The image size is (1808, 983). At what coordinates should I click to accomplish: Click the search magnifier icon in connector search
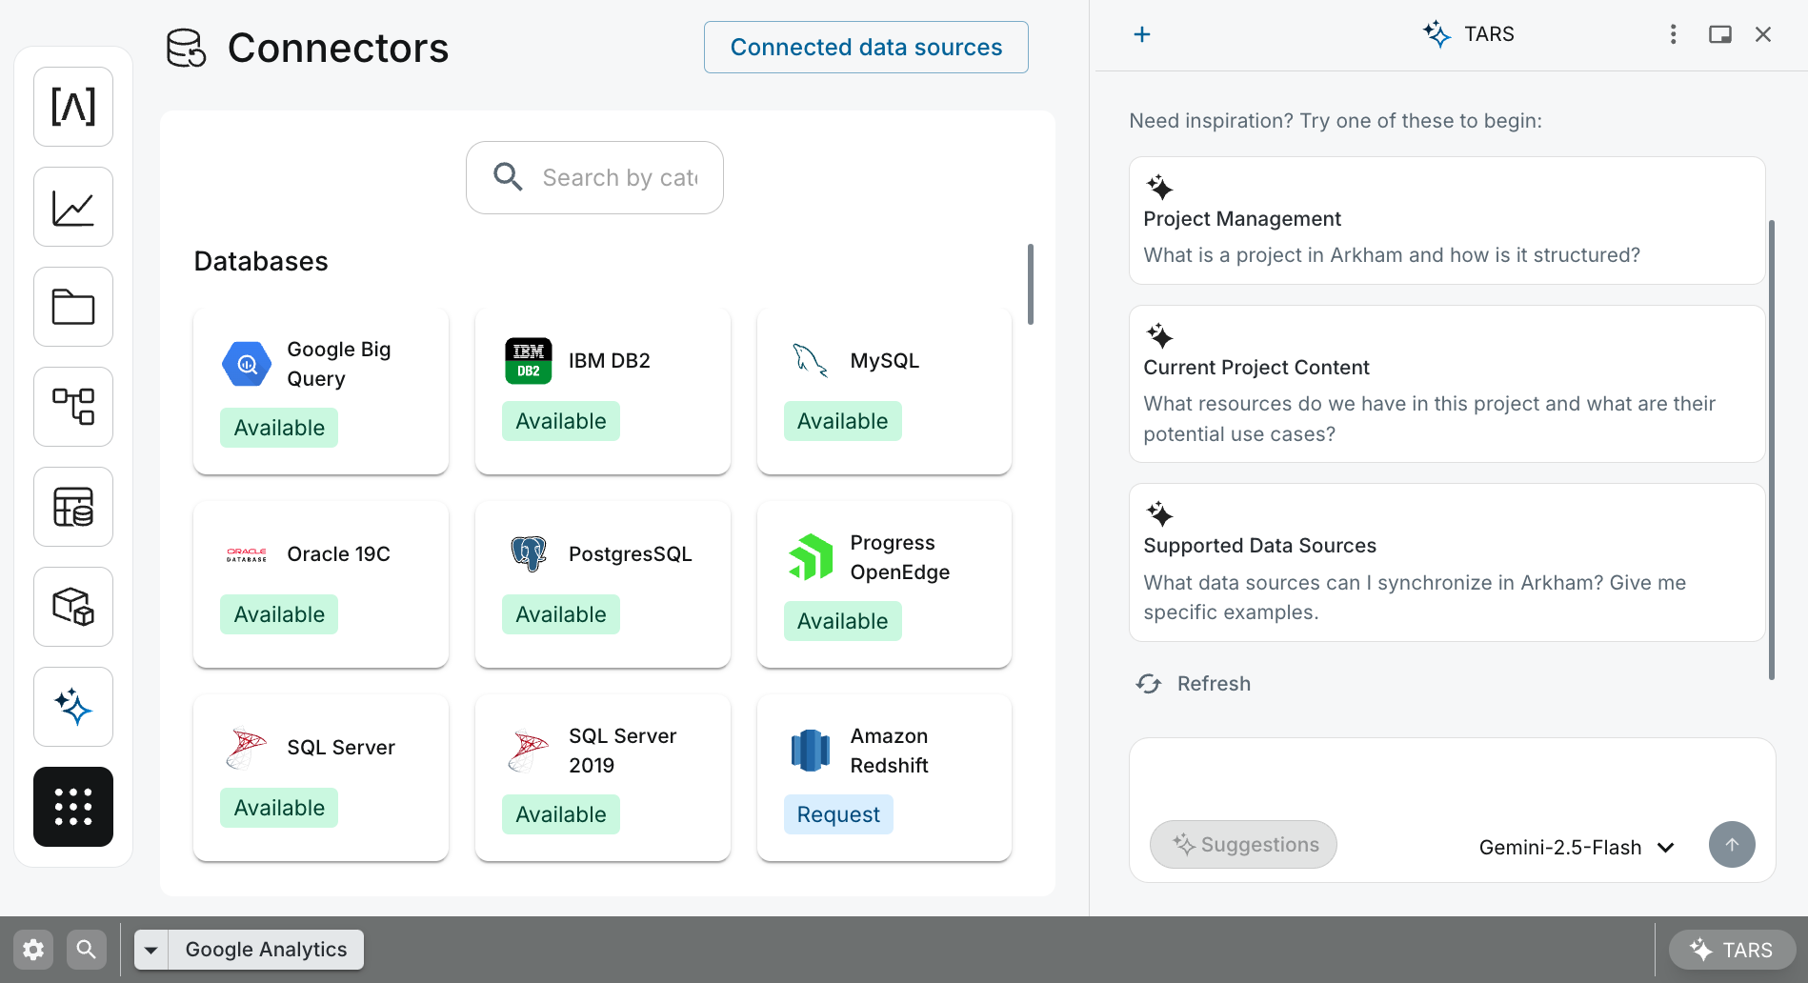(508, 177)
